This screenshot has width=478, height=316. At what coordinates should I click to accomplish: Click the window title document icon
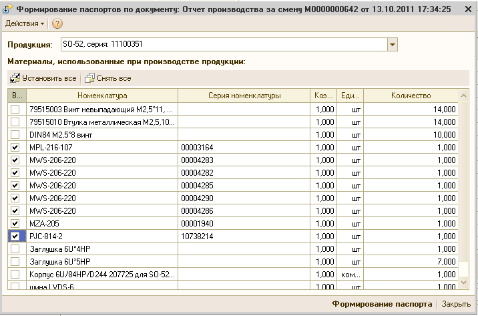coord(7,9)
